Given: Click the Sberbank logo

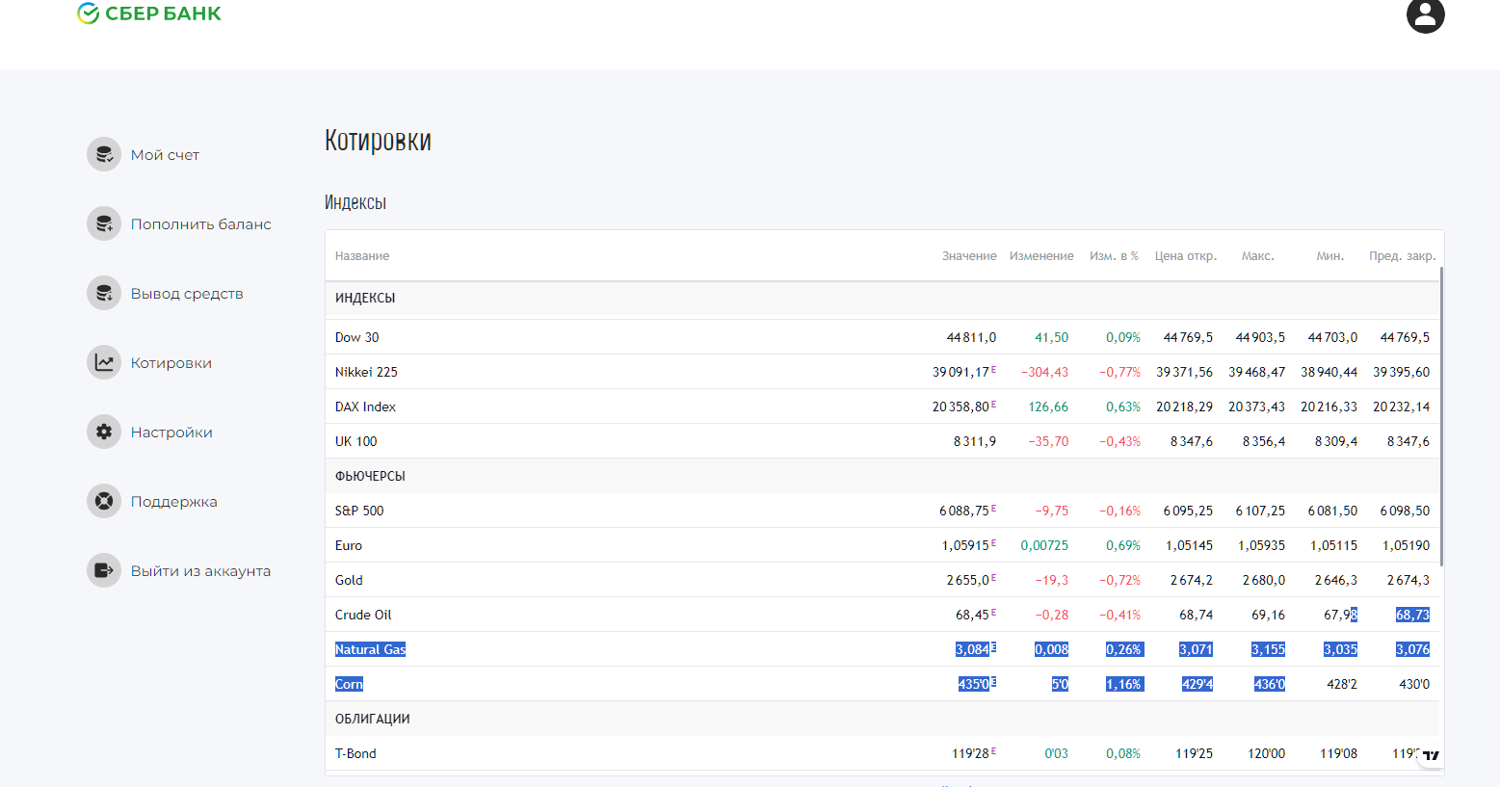Looking at the screenshot, I should [x=149, y=13].
